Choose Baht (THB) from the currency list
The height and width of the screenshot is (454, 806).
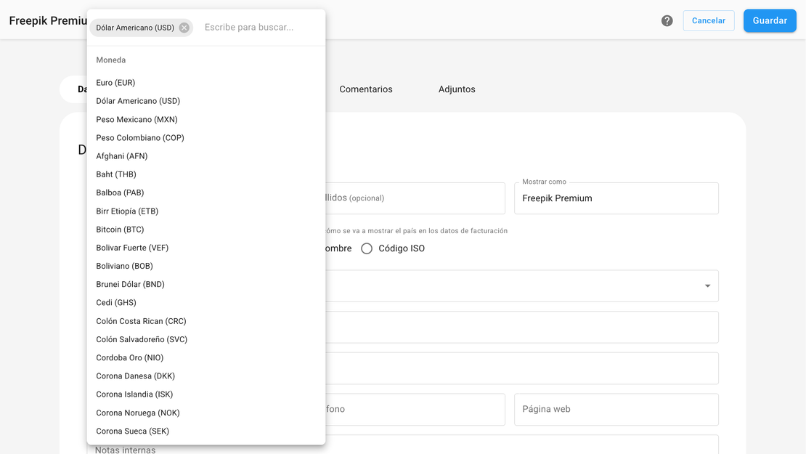pos(116,174)
